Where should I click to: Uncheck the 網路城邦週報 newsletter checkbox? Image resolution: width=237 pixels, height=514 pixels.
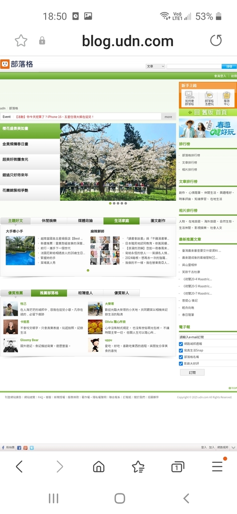click(x=181, y=344)
